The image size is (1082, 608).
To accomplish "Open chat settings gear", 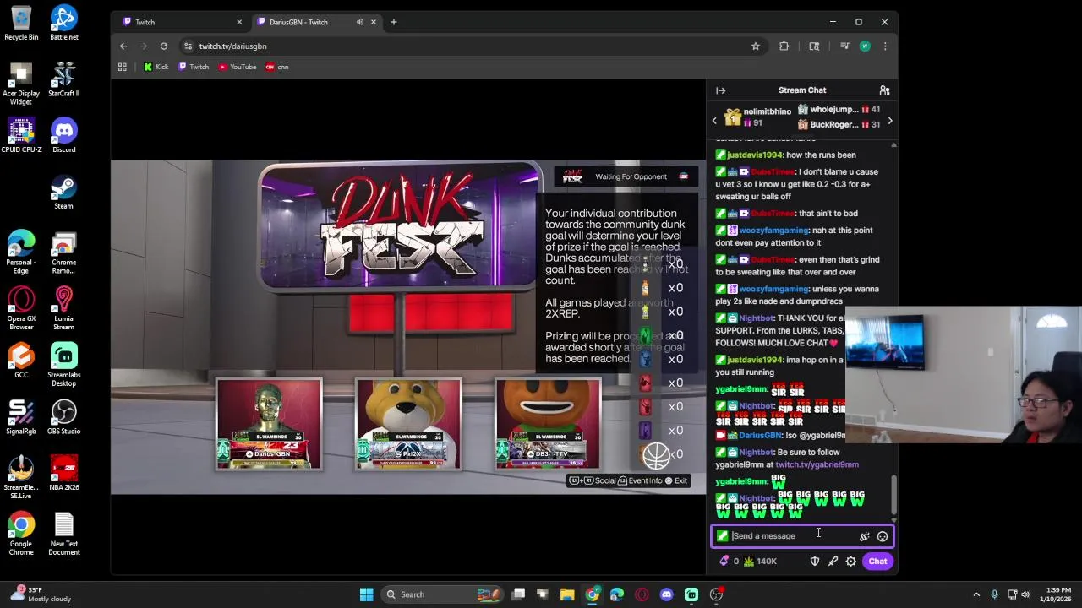I will (851, 562).
